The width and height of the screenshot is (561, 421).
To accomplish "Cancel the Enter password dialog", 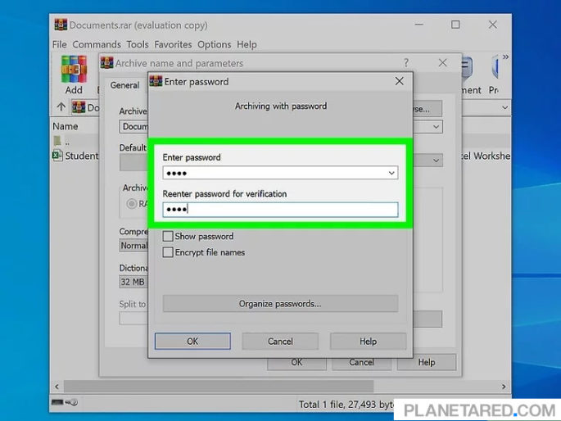I will pos(280,342).
